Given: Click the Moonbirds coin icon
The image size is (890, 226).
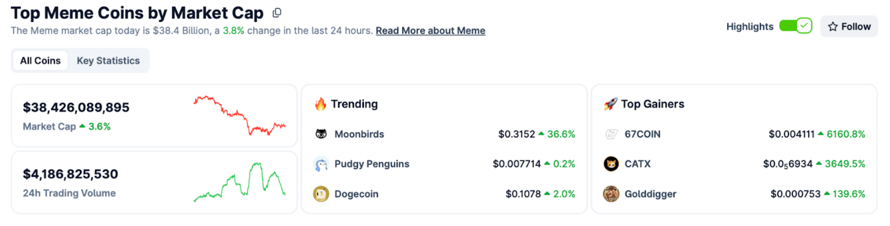Looking at the screenshot, I should click(x=321, y=134).
